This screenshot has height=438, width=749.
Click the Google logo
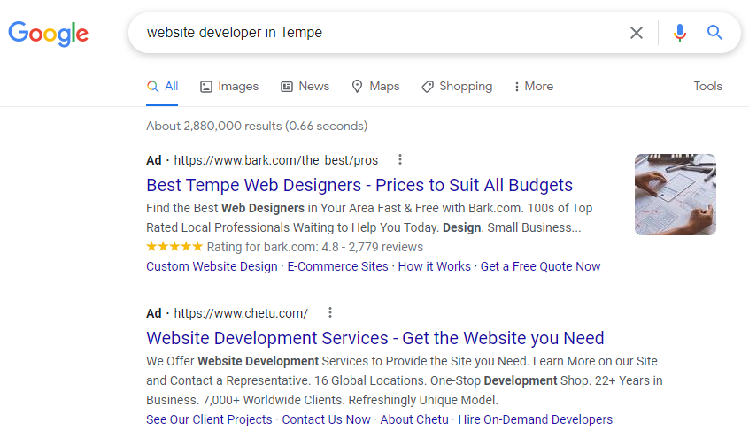pyautogui.click(x=48, y=34)
